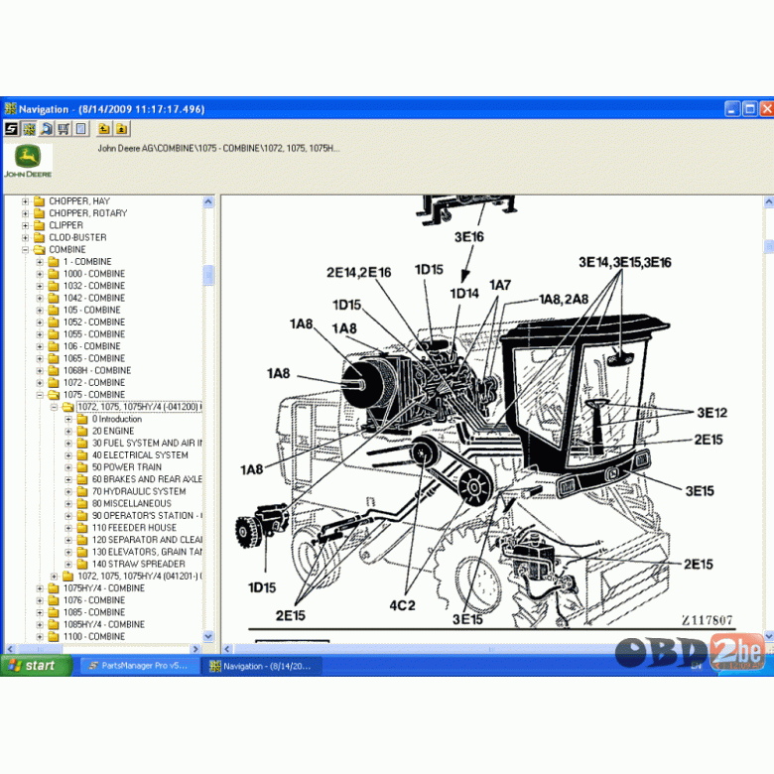Click the diagram panel scroll-up arrow
This screenshot has width=774, height=774.
(x=769, y=201)
